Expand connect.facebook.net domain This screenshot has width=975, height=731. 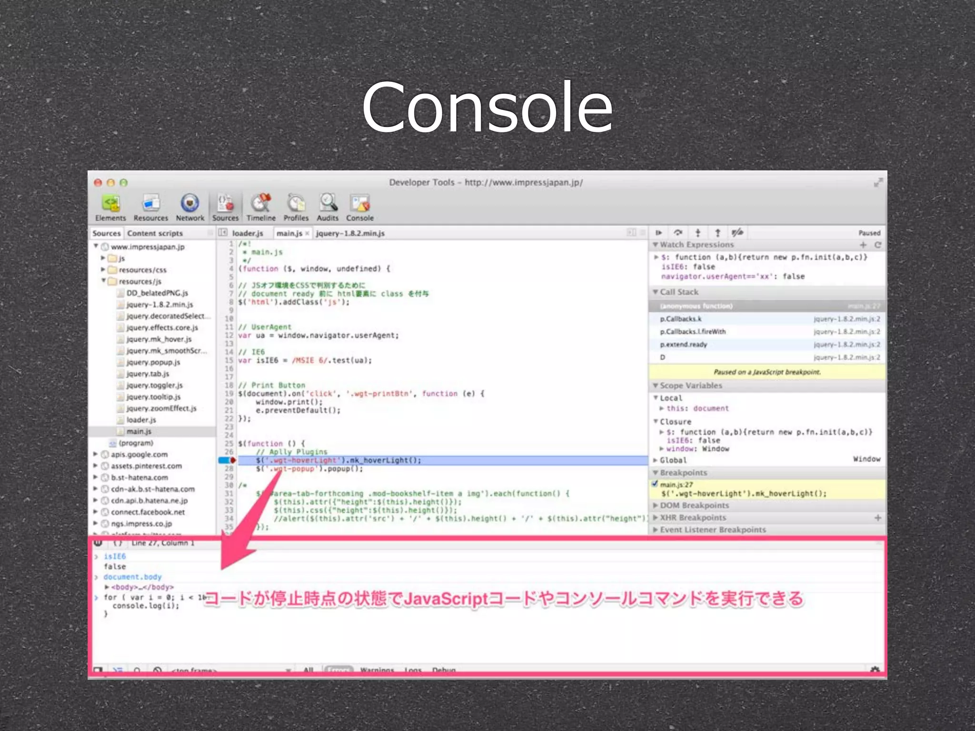[x=95, y=512]
